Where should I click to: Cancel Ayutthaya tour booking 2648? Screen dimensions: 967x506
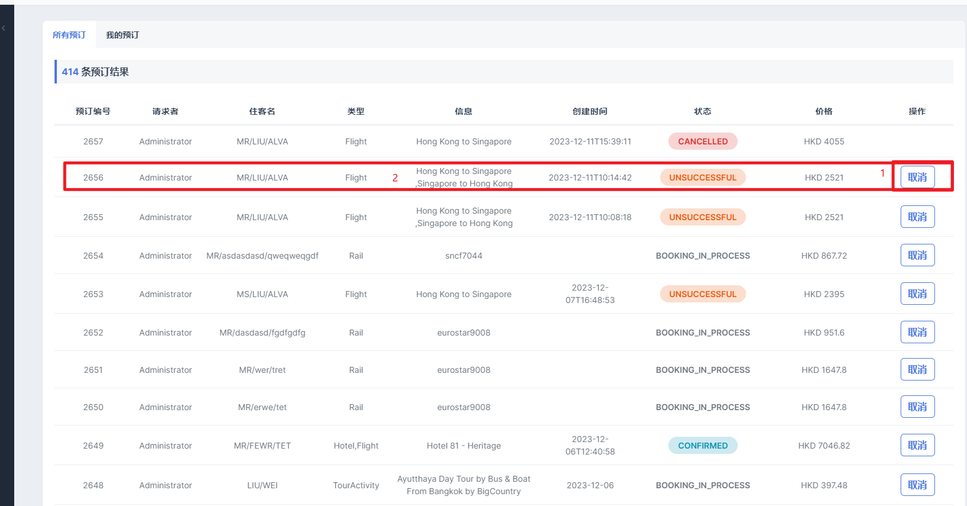tap(917, 485)
